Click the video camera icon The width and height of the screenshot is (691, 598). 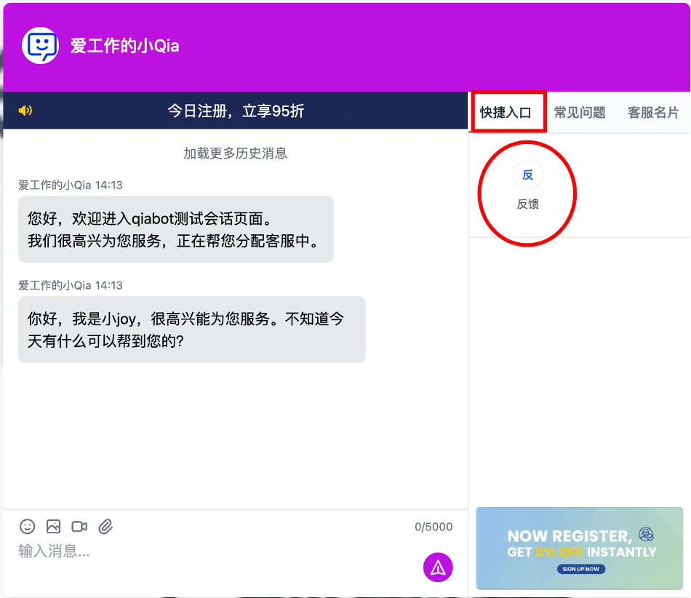pos(79,526)
